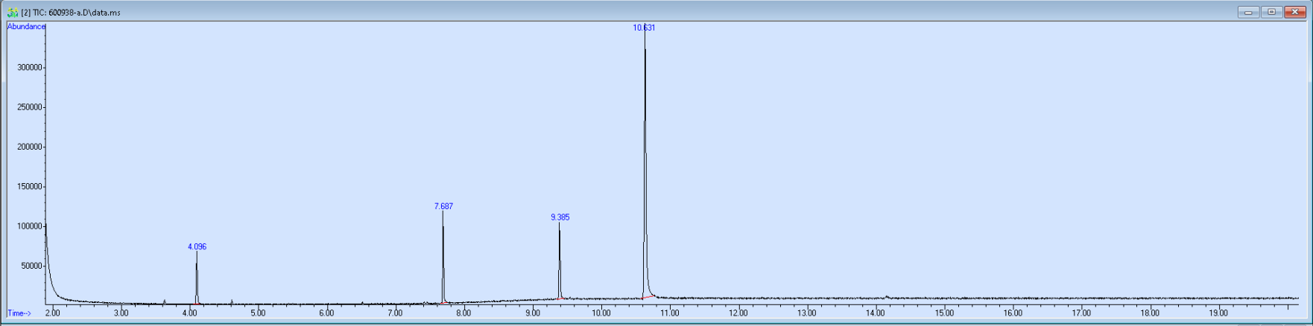This screenshot has height=326, width=1313.
Task: Click the 200000 abundance tick value
Action: pyautogui.click(x=29, y=147)
